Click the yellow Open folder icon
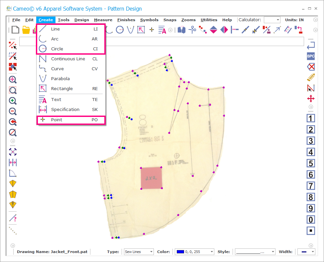Viewport: 324px width, 262px height. pos(26,30)
